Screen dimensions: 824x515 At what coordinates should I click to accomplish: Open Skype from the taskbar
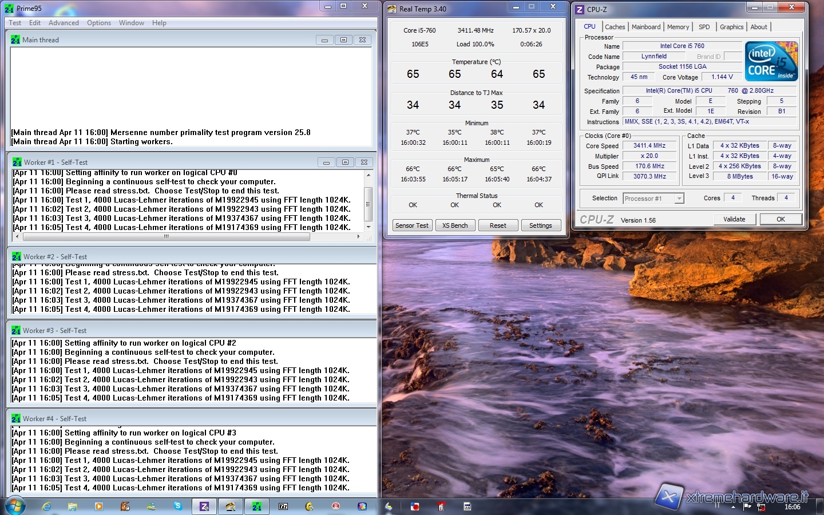click(178, 506)
